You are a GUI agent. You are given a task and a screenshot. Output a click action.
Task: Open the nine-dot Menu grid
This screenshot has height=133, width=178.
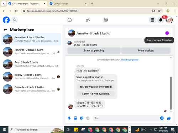click(x=152, y=20)
